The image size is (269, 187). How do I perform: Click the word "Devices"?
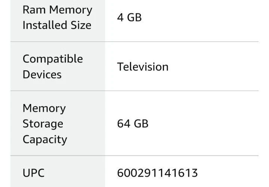(x=42, y=74)
